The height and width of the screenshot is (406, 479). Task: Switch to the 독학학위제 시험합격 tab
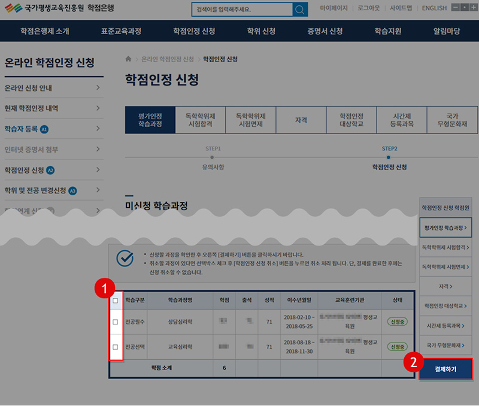[201, 120]
